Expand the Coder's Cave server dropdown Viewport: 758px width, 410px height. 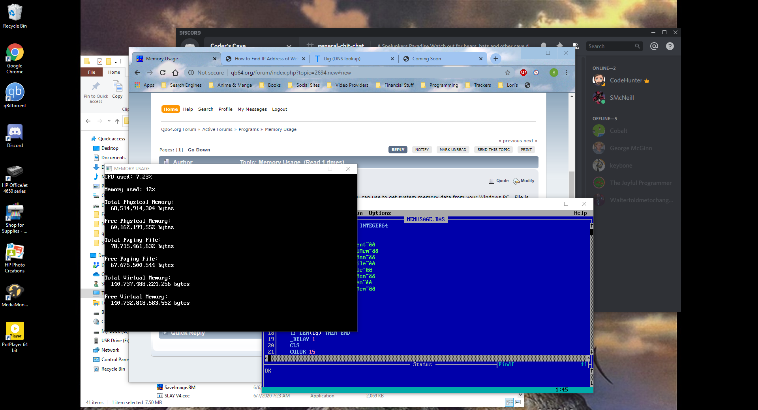point(289,46)
